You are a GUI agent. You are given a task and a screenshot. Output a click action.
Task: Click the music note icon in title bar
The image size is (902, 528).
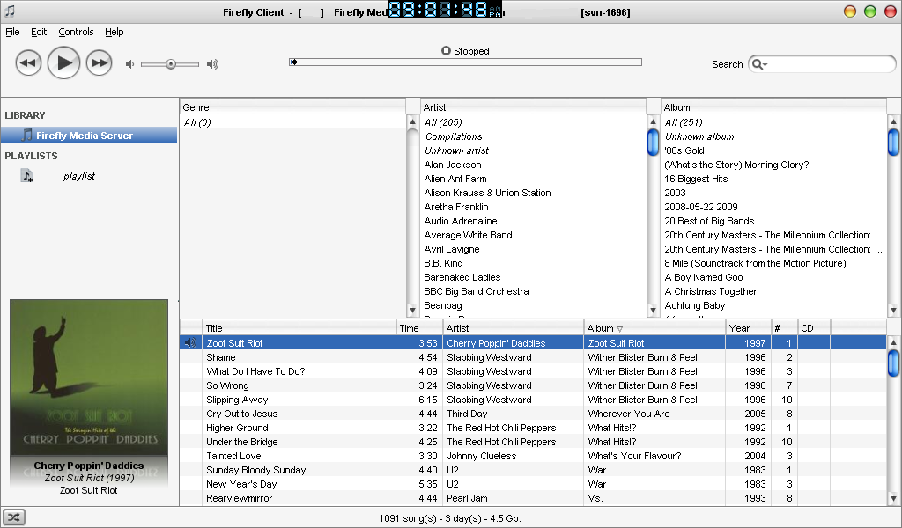(x=9, y=11)
